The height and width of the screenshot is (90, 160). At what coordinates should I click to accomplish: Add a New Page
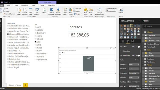point(65,11)
